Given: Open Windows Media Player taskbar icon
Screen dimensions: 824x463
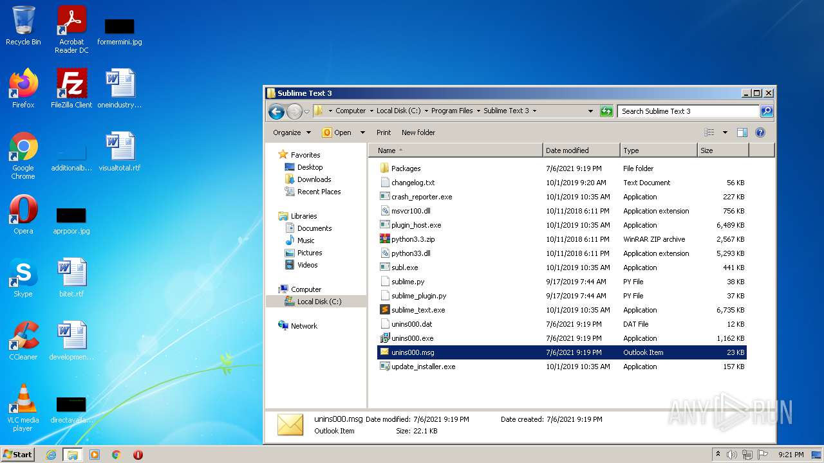Looking at the screenshot, I should [95, 455].
